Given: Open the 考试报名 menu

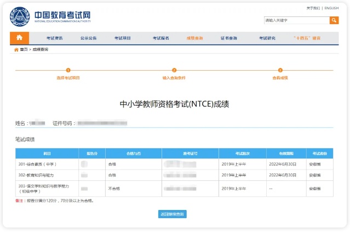Looking at the screenshot, I should click(160, 38).
